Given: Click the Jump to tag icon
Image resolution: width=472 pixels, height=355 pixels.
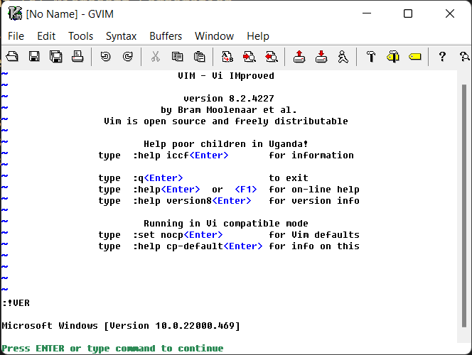Looking at the screenshot, I should pos(415,57).
